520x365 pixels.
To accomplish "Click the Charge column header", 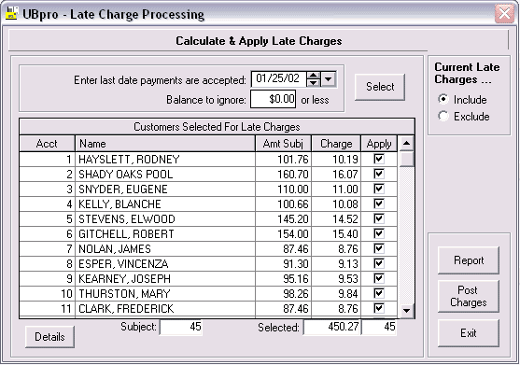I will click(336, 144).
